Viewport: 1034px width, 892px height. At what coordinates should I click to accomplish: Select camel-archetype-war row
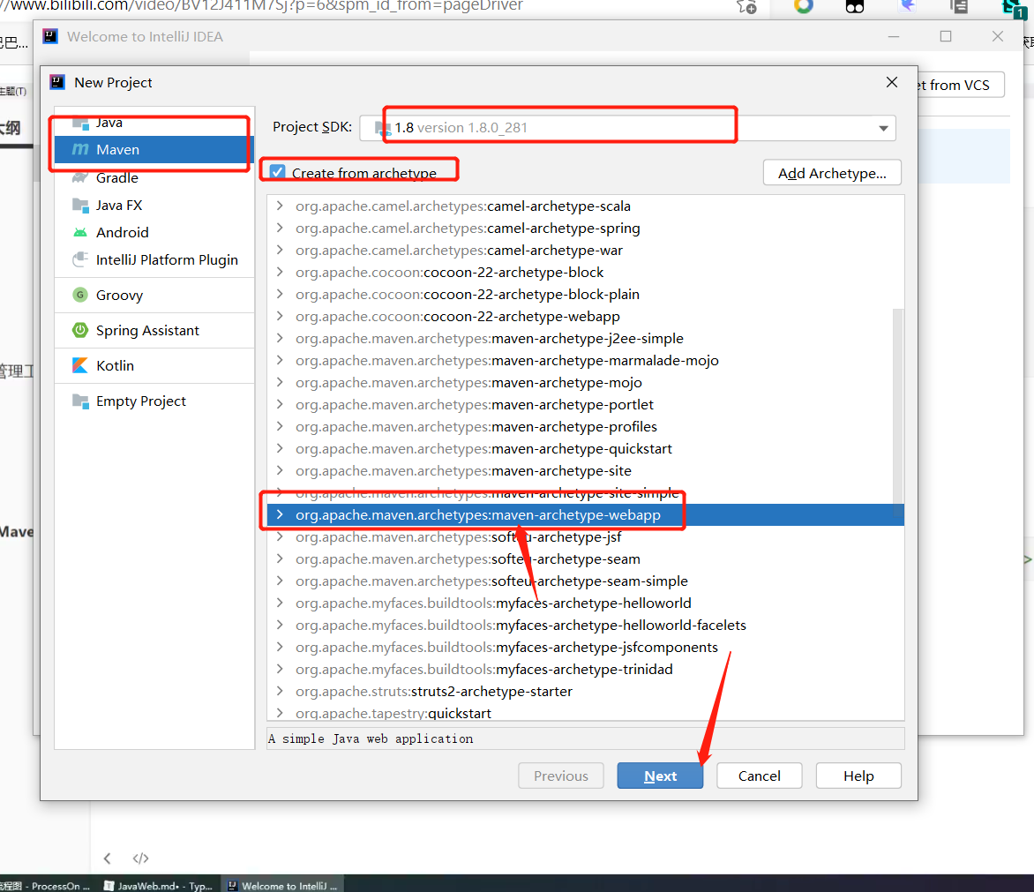[x=586, y=251]
